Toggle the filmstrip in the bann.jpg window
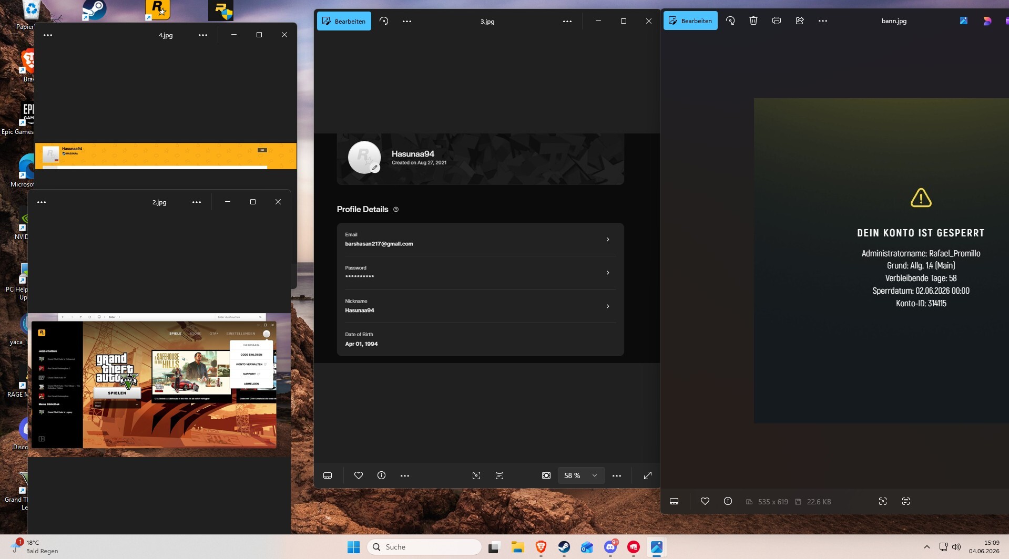The width and height of the screenshot is (1009, 559). pyautogui.click(x=674, y=501)
